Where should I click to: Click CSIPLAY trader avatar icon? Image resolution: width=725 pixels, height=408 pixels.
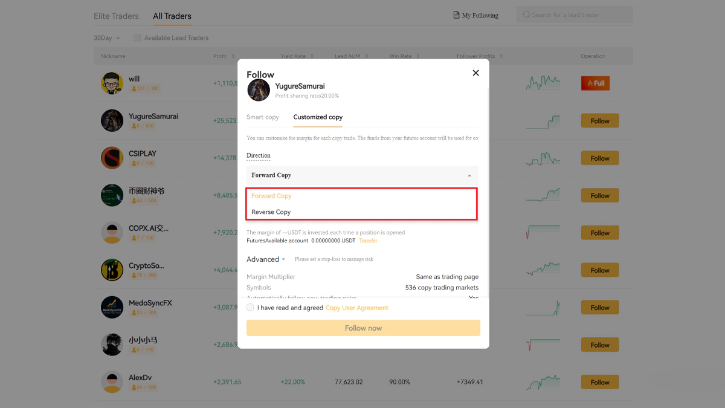pos(112,158)
